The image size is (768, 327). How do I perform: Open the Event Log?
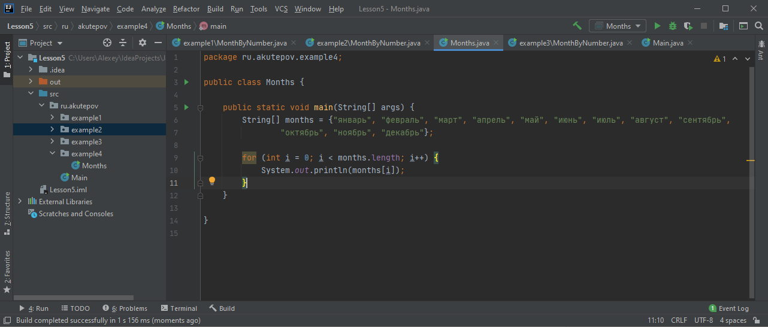[728, 308]
